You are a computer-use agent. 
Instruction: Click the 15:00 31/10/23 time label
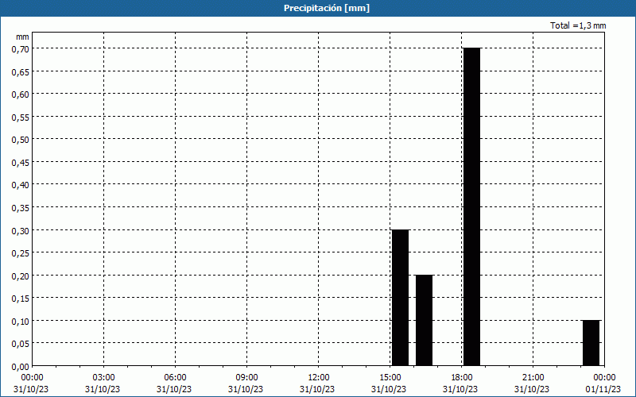pyautogui.click(x=389, y=384)
